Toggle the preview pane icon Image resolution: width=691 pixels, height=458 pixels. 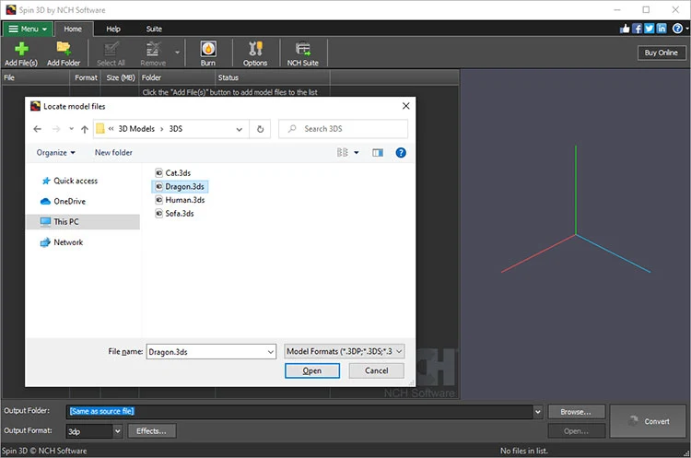tap(378, 153)
